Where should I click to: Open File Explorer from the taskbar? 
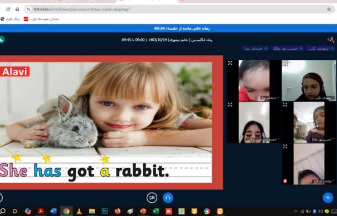coord(92,211)
